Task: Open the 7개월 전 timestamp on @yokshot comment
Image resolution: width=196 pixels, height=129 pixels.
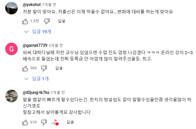Action: coord(48,4)
